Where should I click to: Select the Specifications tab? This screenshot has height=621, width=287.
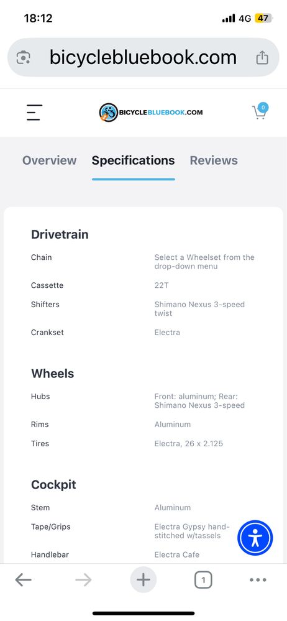point(133,160)
